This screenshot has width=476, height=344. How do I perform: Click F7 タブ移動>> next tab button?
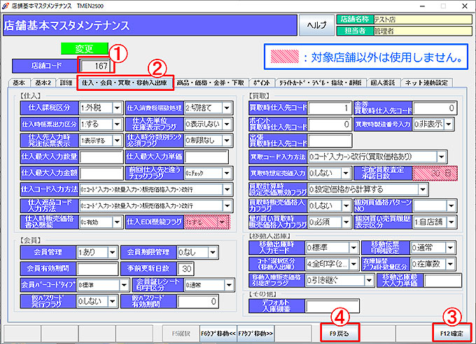[256, 332]
